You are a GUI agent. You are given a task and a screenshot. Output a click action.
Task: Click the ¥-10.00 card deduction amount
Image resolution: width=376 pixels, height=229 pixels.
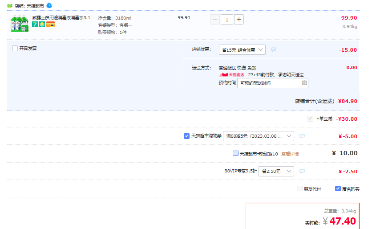(x=344, y=153)
